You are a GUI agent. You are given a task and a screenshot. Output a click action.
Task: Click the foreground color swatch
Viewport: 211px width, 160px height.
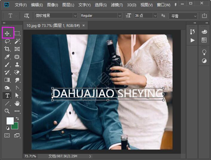click(x=10, y=121)
